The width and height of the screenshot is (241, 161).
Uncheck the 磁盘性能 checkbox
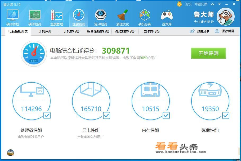click(226, 116)
